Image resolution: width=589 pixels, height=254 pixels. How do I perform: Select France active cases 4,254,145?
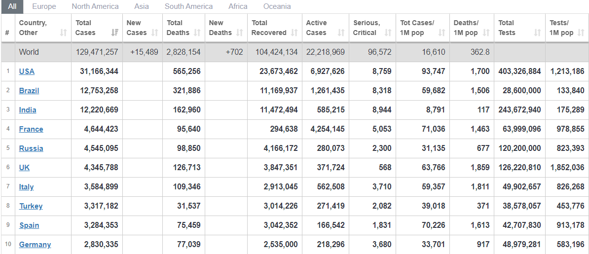tap(328, 129)
